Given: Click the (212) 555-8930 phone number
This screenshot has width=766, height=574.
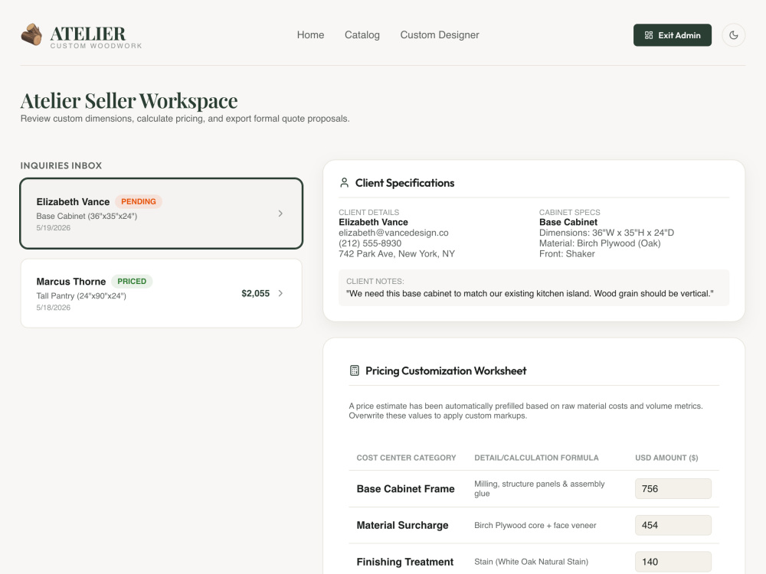Looking at the screenshot, I should click(x=370, y=243).
